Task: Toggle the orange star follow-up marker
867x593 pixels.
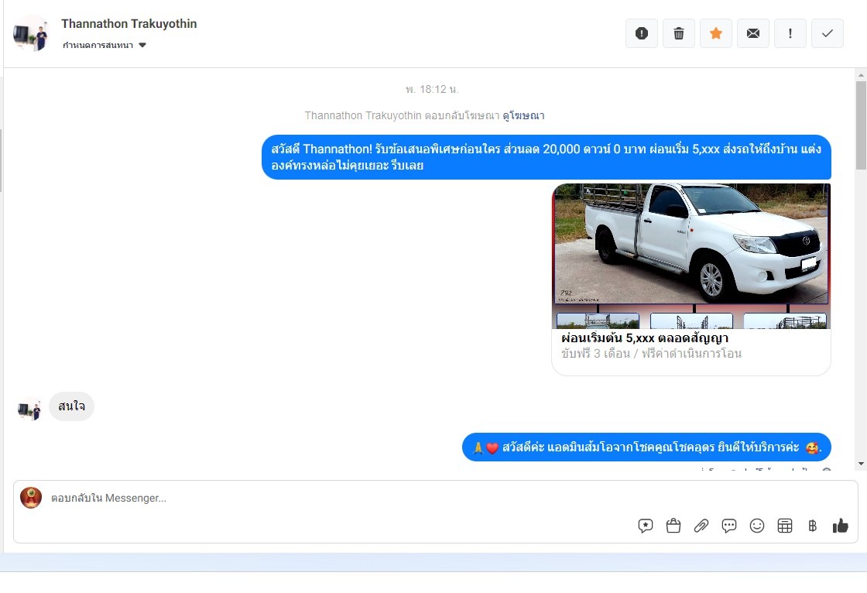Action: (x=716, y=33)
